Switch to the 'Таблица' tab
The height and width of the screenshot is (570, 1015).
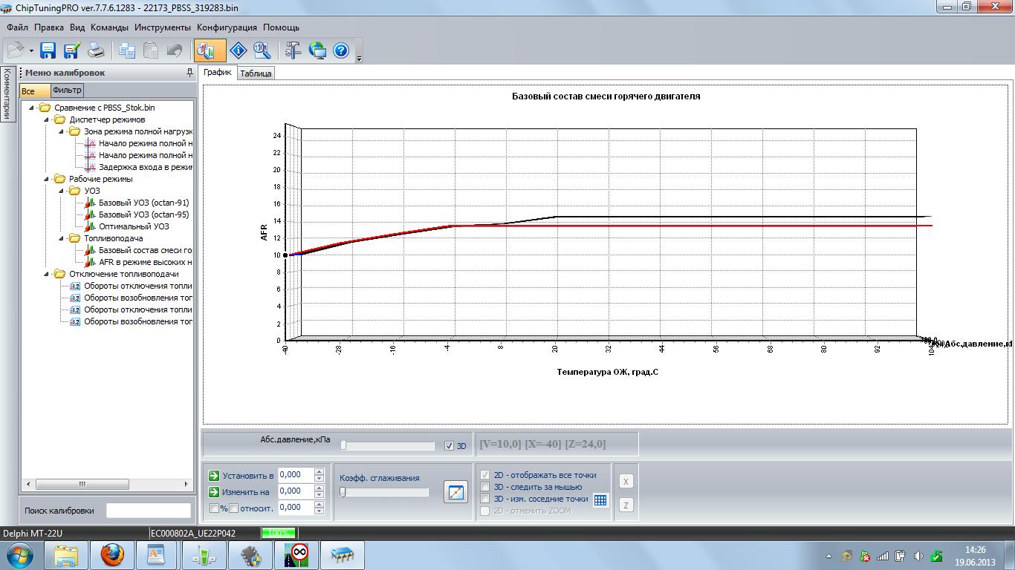coord(256,73)
